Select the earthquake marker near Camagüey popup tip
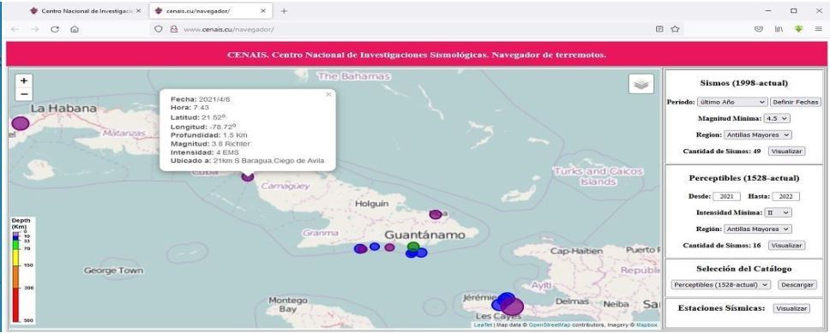 point(248,177)
